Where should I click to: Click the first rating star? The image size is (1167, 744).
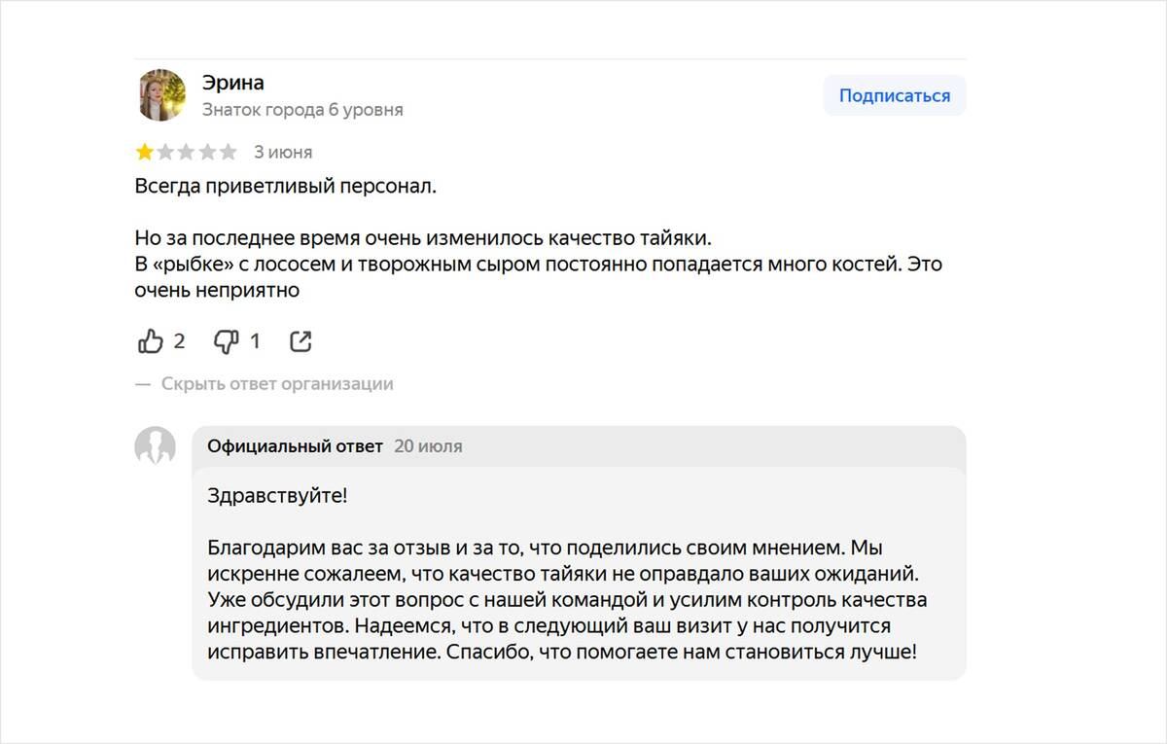tap(144, 151)
